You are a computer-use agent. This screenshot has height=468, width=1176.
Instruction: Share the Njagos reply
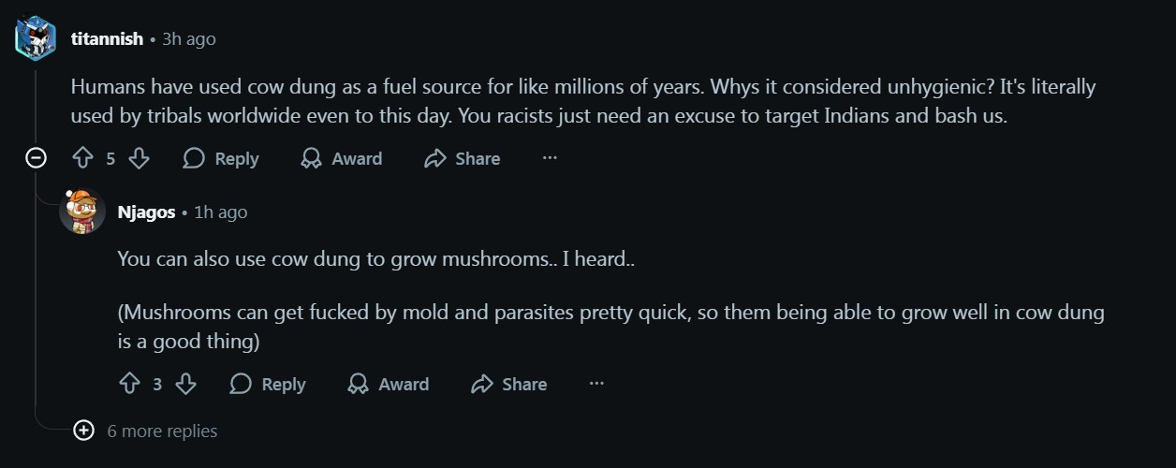pyautogui.click(x=509, y=384)
